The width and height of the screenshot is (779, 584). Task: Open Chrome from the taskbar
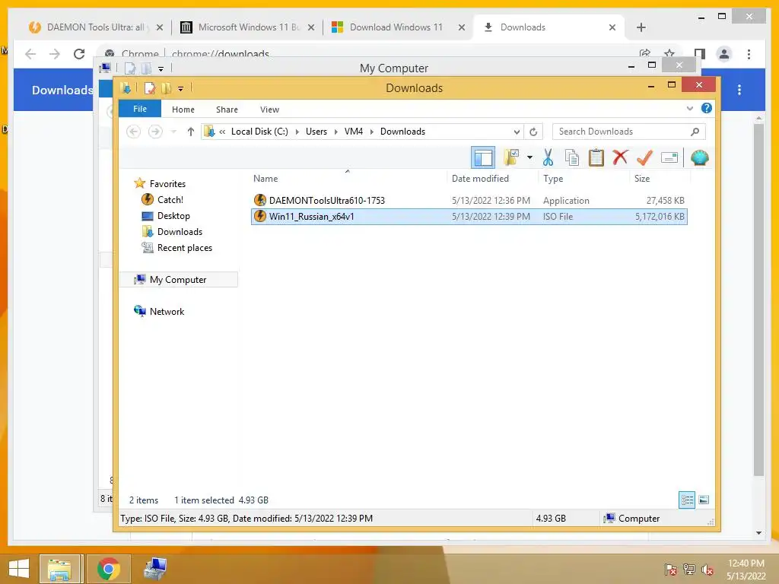108,569
